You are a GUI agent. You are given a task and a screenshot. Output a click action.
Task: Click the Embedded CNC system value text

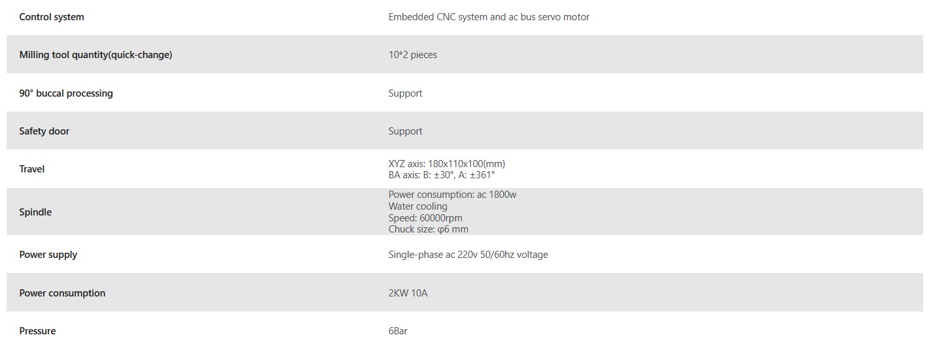(x=488, y=17)
